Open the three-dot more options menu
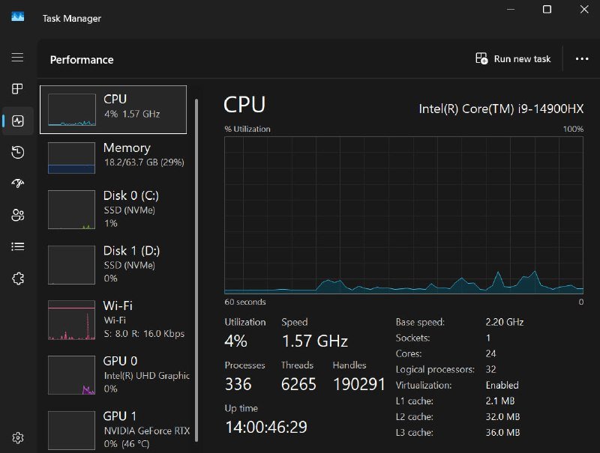 coord(582,59)
